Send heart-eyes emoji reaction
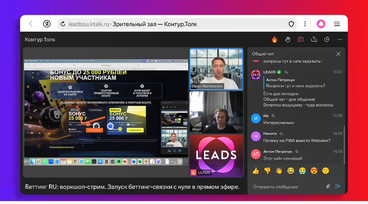 314,171
